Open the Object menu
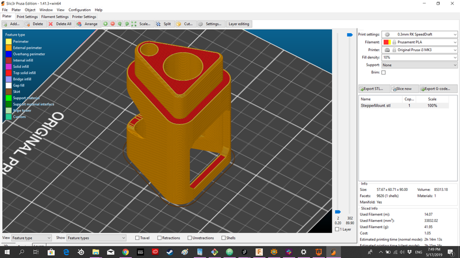 tap(30, 10)
